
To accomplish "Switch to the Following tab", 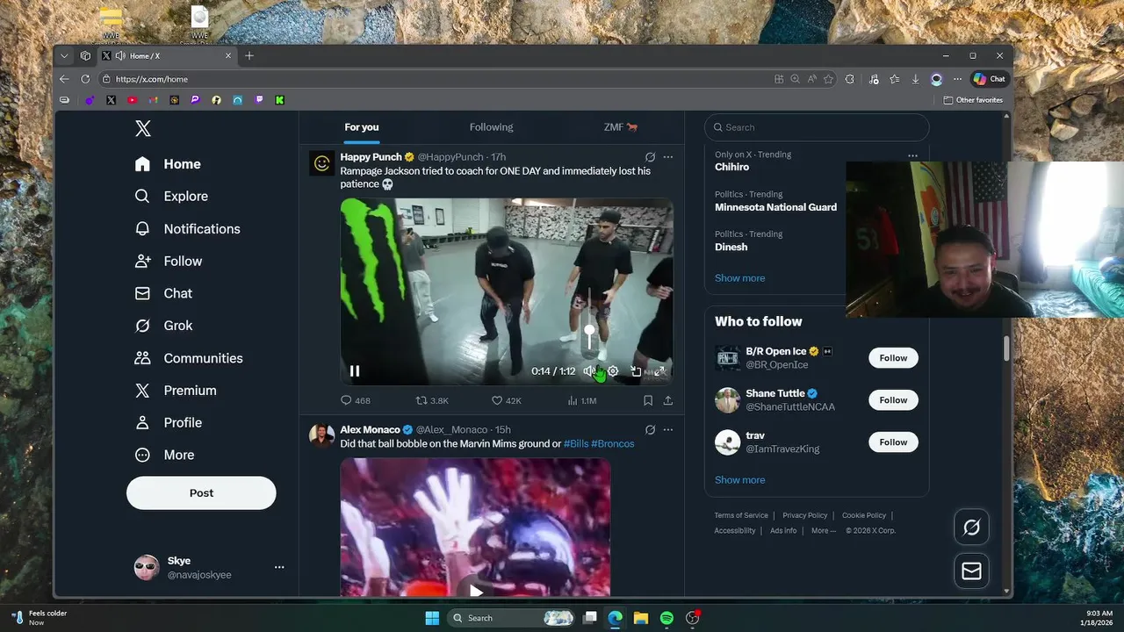I will 491,127.
